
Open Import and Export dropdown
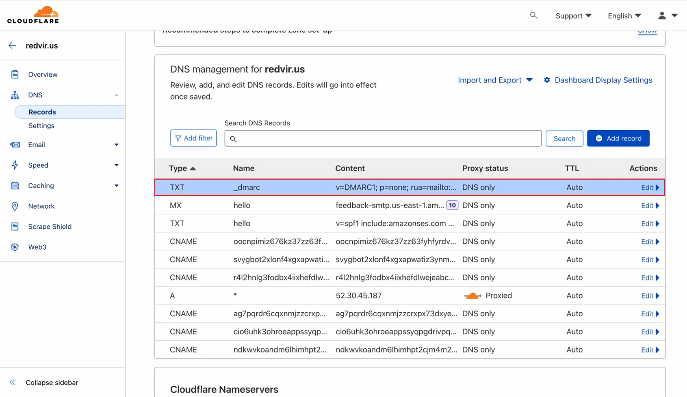(495, 80)
